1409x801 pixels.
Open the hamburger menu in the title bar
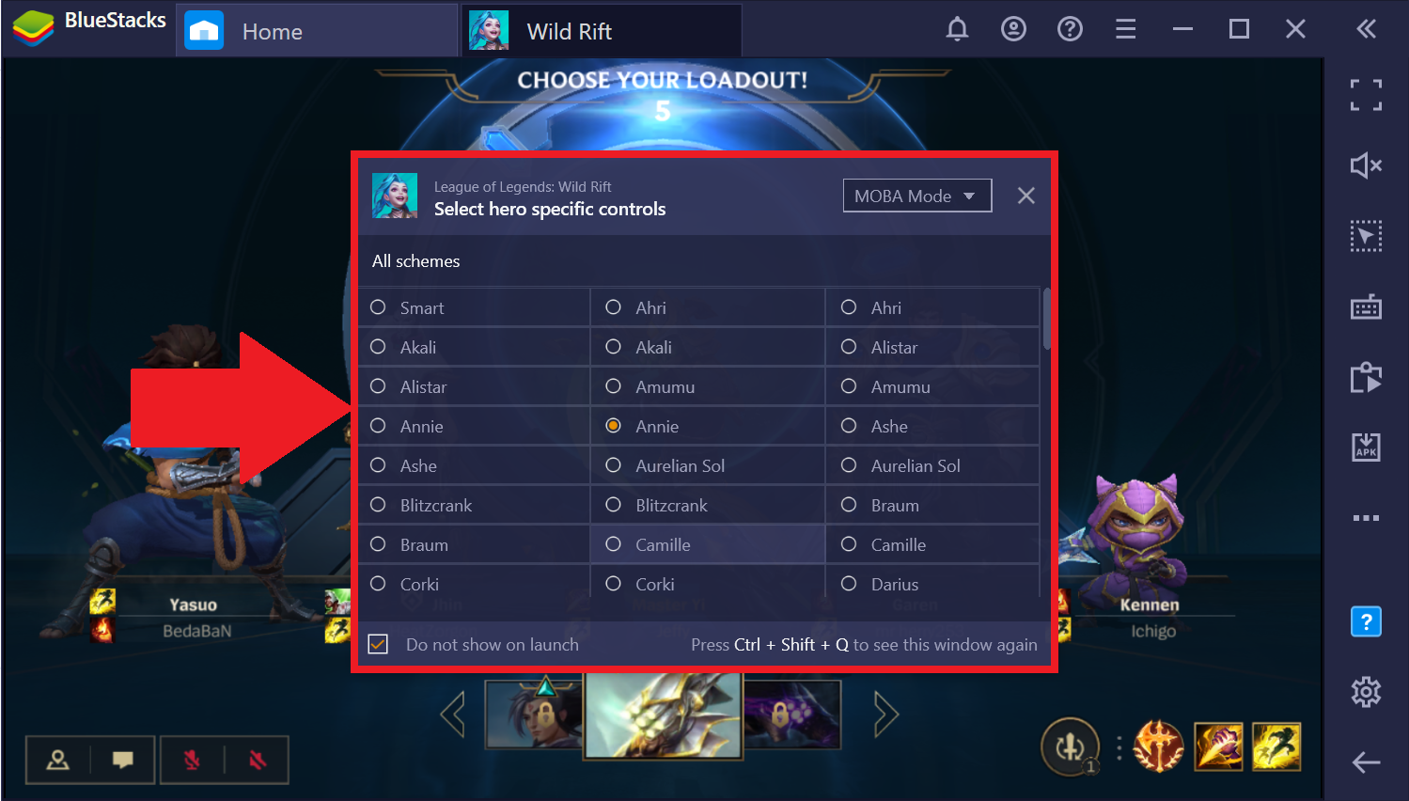pos(1126,29)
